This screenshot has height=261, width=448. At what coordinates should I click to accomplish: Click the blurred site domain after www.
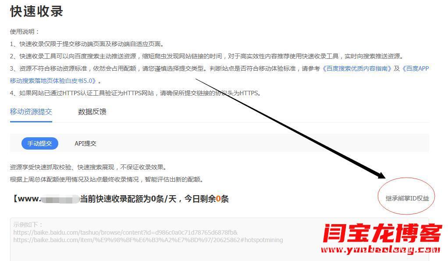point(60,199)
